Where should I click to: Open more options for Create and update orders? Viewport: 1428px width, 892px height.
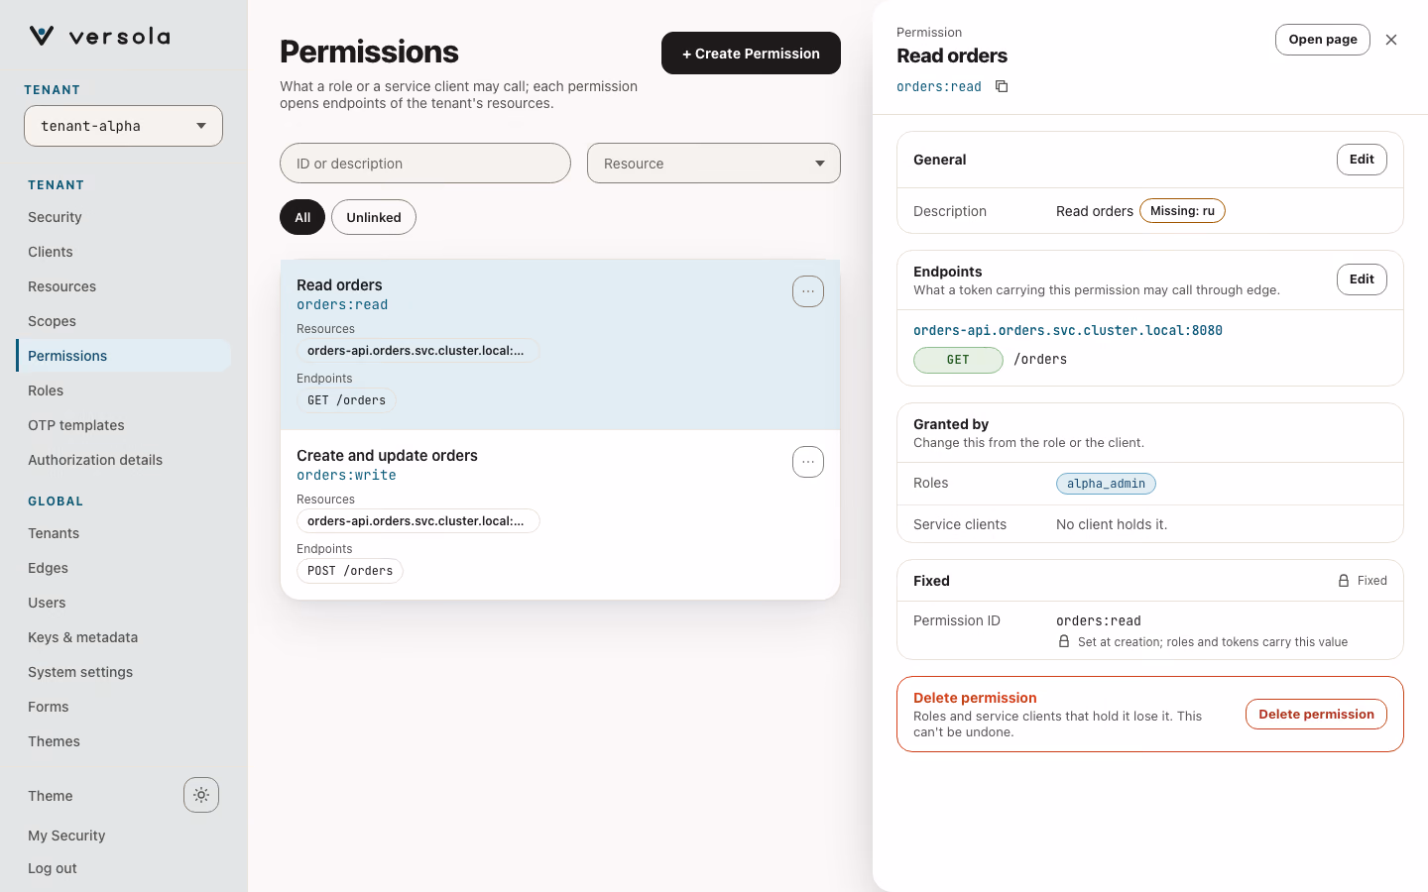[x=808, y=462]
